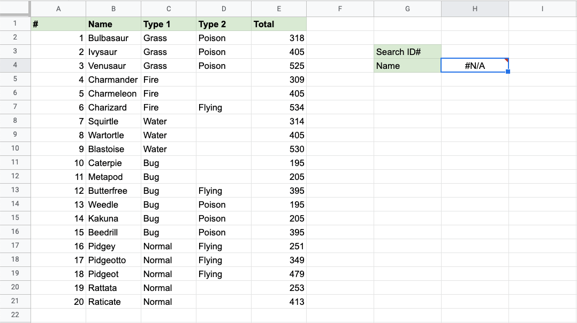Select the Raticate name cell
The width and height of the screenshot is (577, 323).
(113, 302)
